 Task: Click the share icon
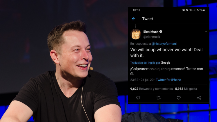click(x=199, y=98)
